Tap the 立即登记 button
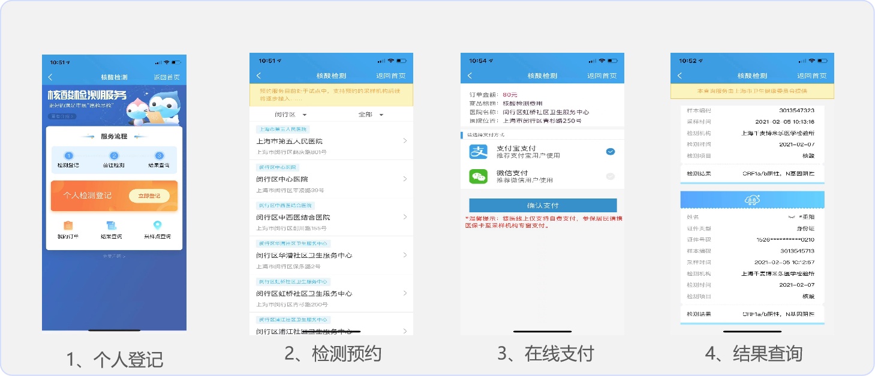Viewport: 875px width, 376px height. (x=149, y=196)
